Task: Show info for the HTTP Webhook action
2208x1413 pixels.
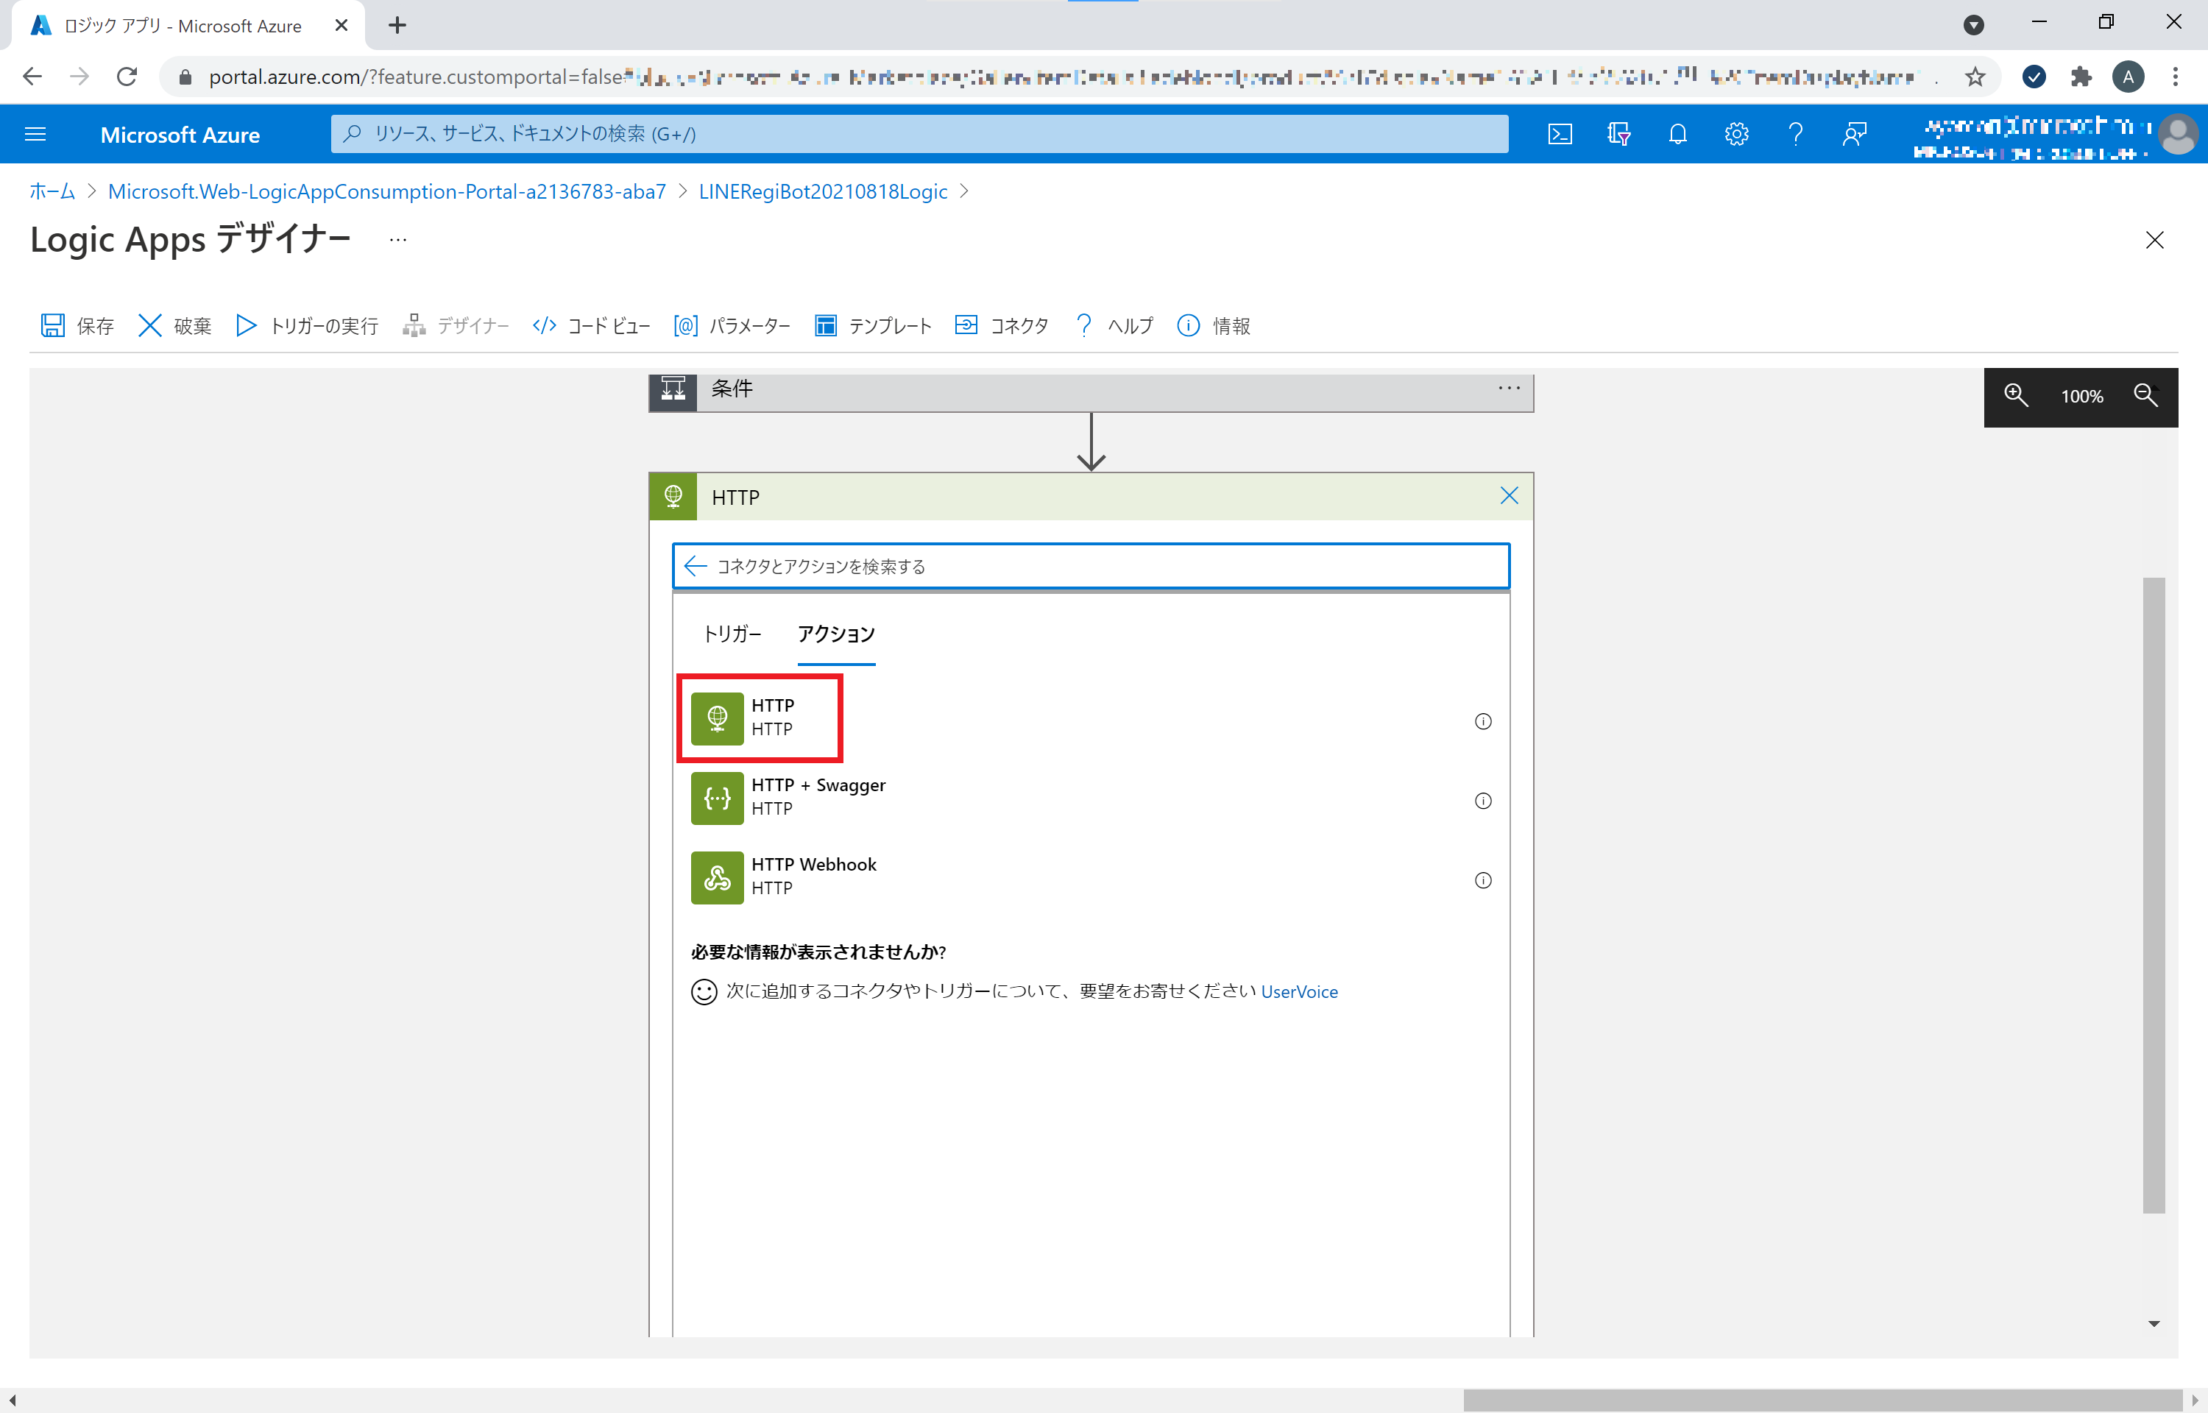Action: [x=1483, y=880]
